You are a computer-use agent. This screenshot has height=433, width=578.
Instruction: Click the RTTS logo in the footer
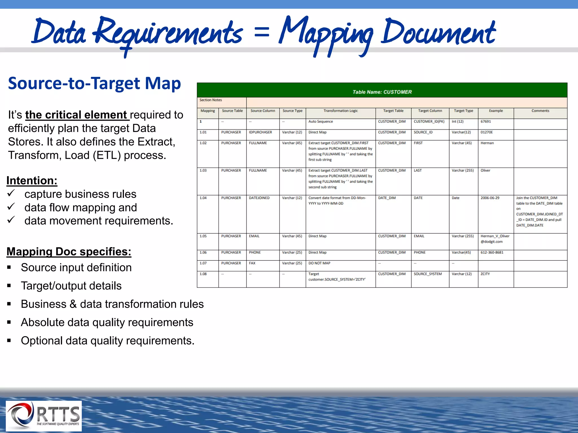[44, 416]
